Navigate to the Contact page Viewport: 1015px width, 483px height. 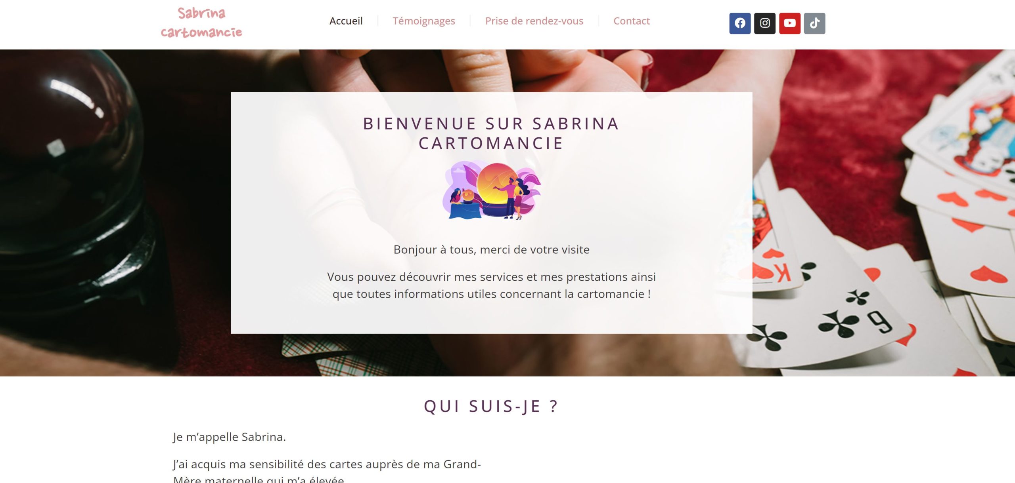[632, 21]
